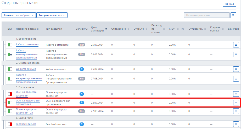Open the Работа с незавершенными бронированиями link
This screenshot has width=241, height=129.
pyautogui.click(x=26, y=54)
